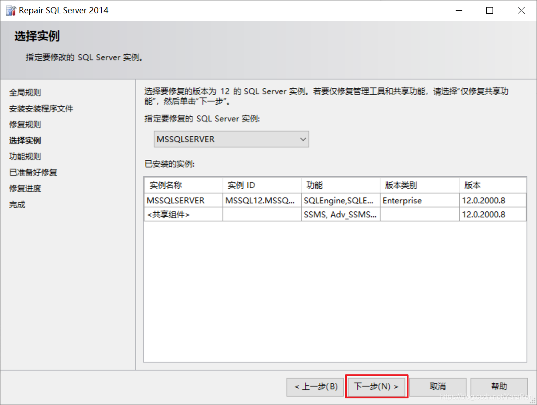The height and width of the screenshot is (405, 537).
Task: Click the MSSQL12.MSSQ... instance ID cell
Action: 262,200
